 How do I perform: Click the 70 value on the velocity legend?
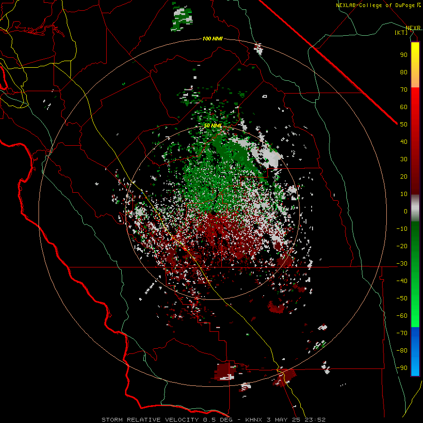(x=404, y=90)
